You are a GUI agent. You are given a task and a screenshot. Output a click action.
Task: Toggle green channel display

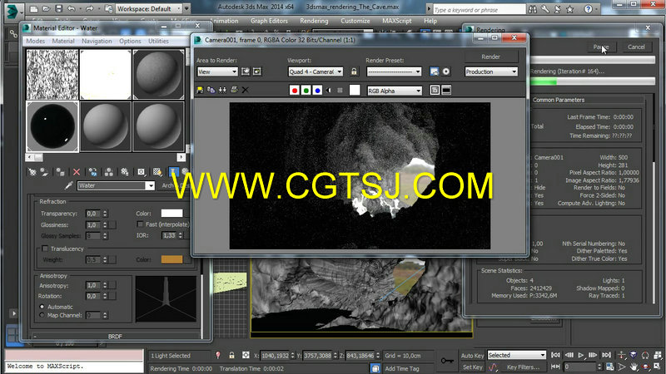coord(306,90)
